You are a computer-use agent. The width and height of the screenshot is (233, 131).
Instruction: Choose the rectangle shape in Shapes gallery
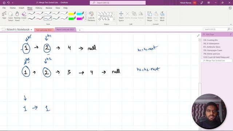click(x=103, y=16)
